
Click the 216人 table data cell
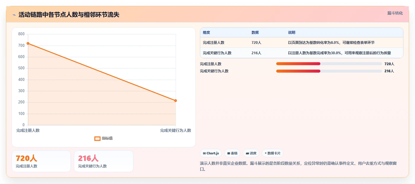pos(256,53)
